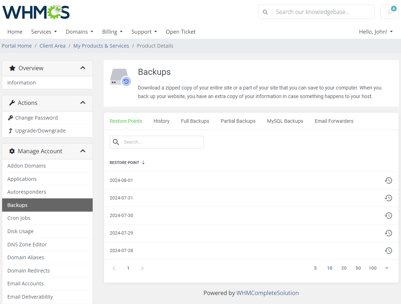401x304 pixels.
Task: Open Domain Aliases in sidebar
Action: coord(47,257)
